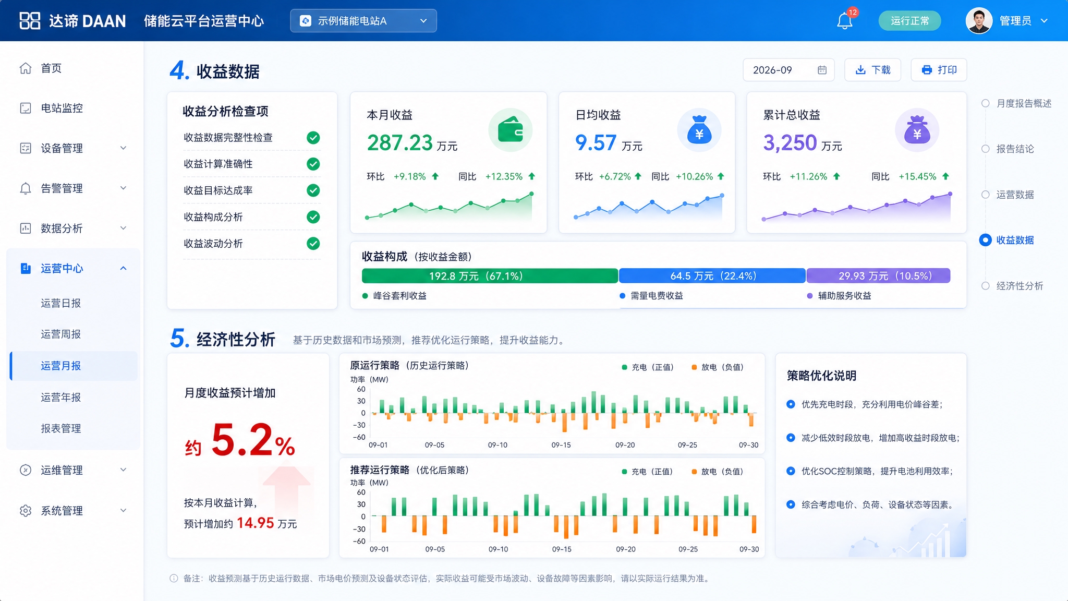Viewport: 1068px width, 601px height.
Task: Select the 月度报告概述 anchor radio
Action: [x=985, y=103]
